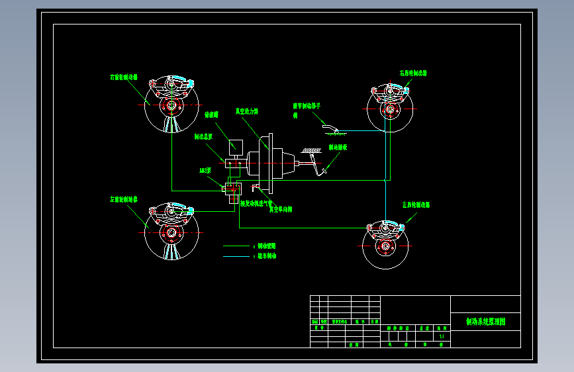The width and height of the screenshot is (574, 372).
Task: Click the ABS泵 label
Action: [205, 171]
